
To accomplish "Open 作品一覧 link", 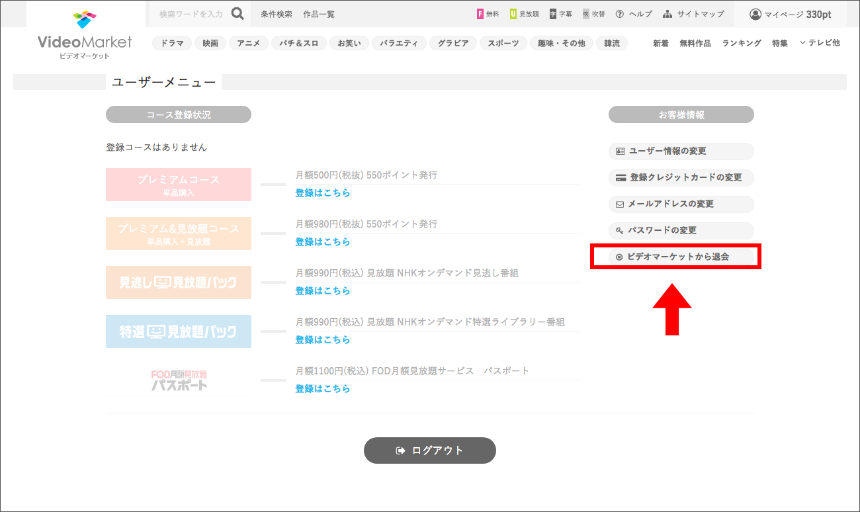I will [x=319, y=14].
